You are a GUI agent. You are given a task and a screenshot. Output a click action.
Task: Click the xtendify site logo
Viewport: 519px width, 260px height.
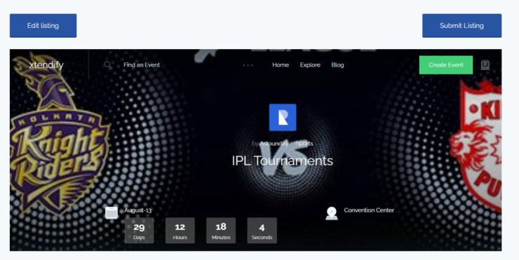pos(46,65)
